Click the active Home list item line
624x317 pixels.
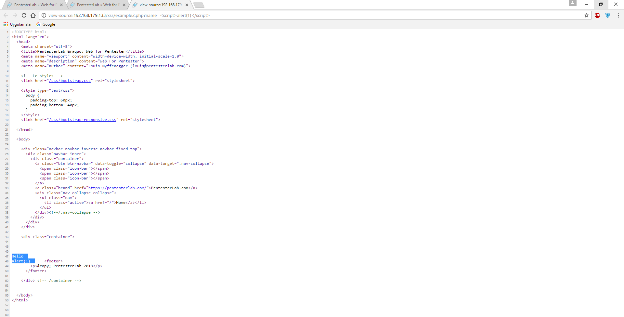pyautogui.click(x=95, y=203)
